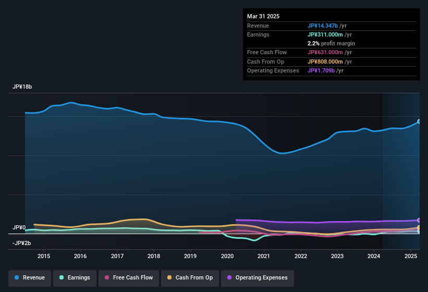Toggle the Earnings series legend button
The image size is (428, 292).
point(75,278)
